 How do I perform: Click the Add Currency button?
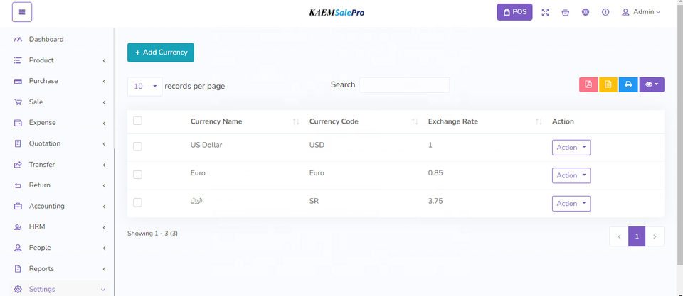[x=161, y=53]
